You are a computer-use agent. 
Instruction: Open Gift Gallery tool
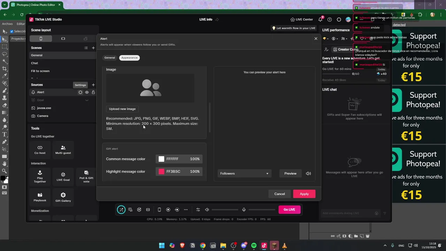(63, 197)
